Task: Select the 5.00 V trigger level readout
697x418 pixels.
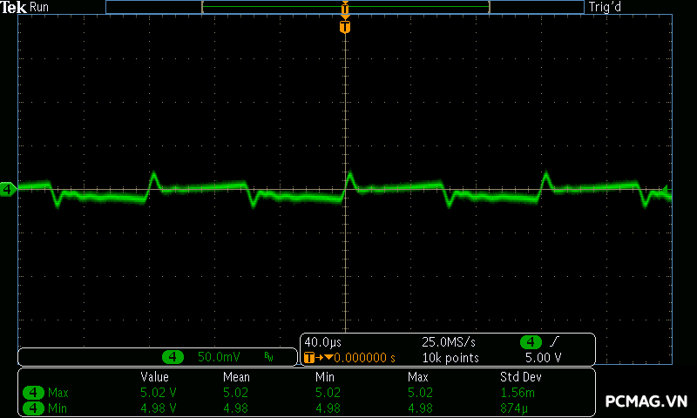Action: (544, 358)
